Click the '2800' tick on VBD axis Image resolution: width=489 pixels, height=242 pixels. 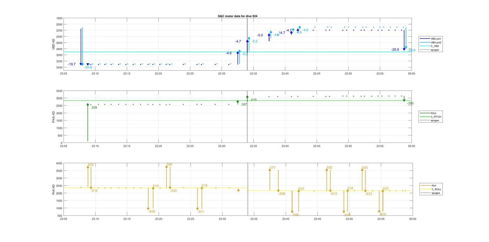59,49
